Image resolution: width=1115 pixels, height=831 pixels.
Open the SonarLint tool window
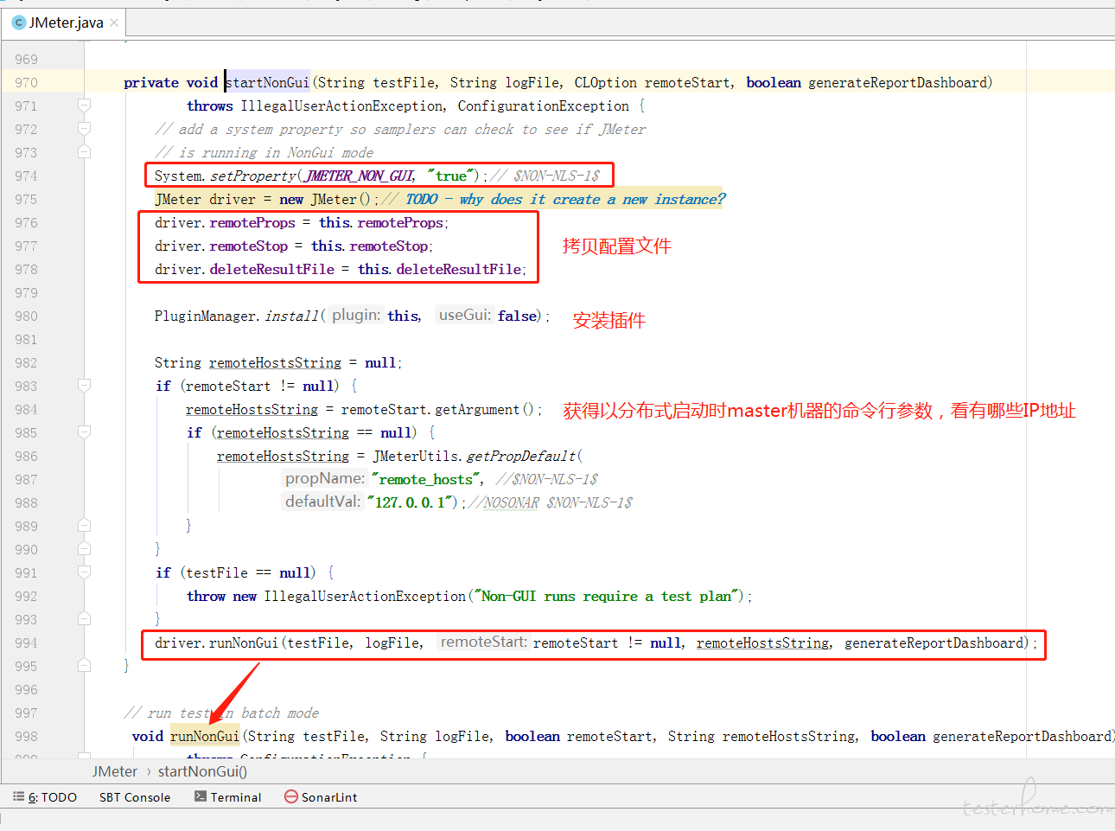tap(321, 797)
